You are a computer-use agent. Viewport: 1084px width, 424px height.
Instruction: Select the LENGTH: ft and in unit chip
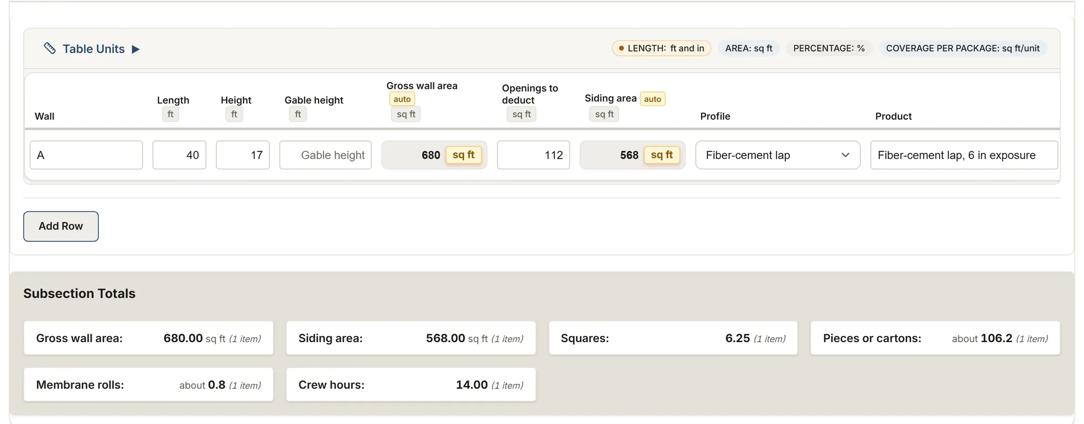[661, 48]
